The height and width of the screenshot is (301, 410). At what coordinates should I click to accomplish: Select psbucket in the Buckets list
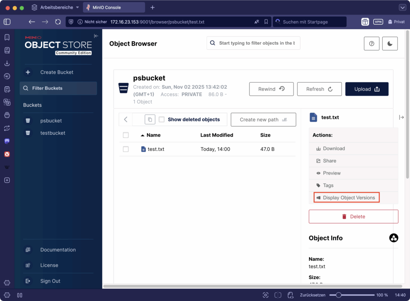51,120
